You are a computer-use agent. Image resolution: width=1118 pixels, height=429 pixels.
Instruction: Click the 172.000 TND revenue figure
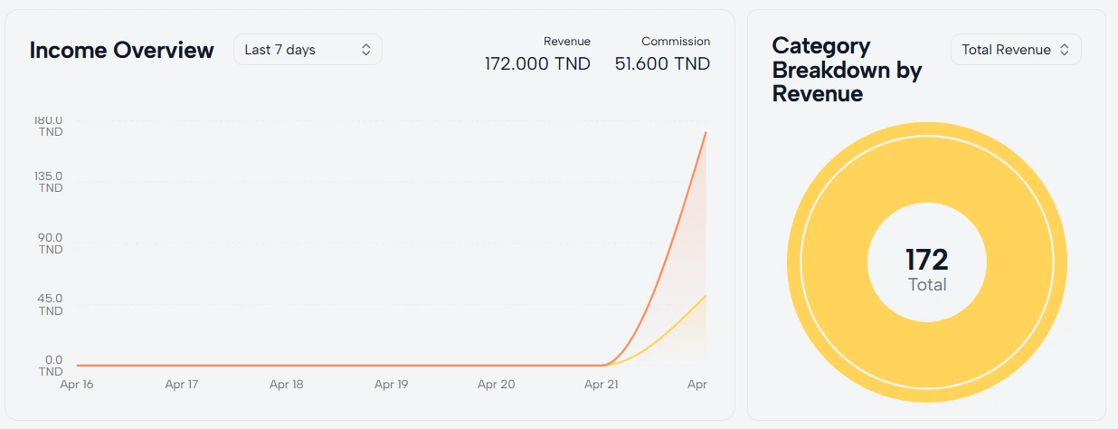click(x=537, y=64)
